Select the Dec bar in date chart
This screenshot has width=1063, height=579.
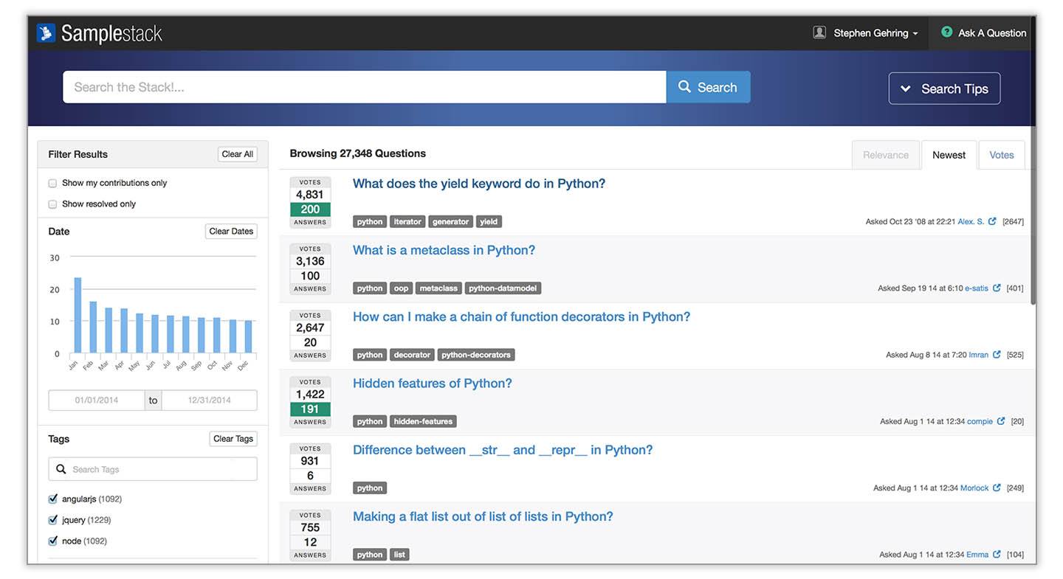(x=249, y=336)
